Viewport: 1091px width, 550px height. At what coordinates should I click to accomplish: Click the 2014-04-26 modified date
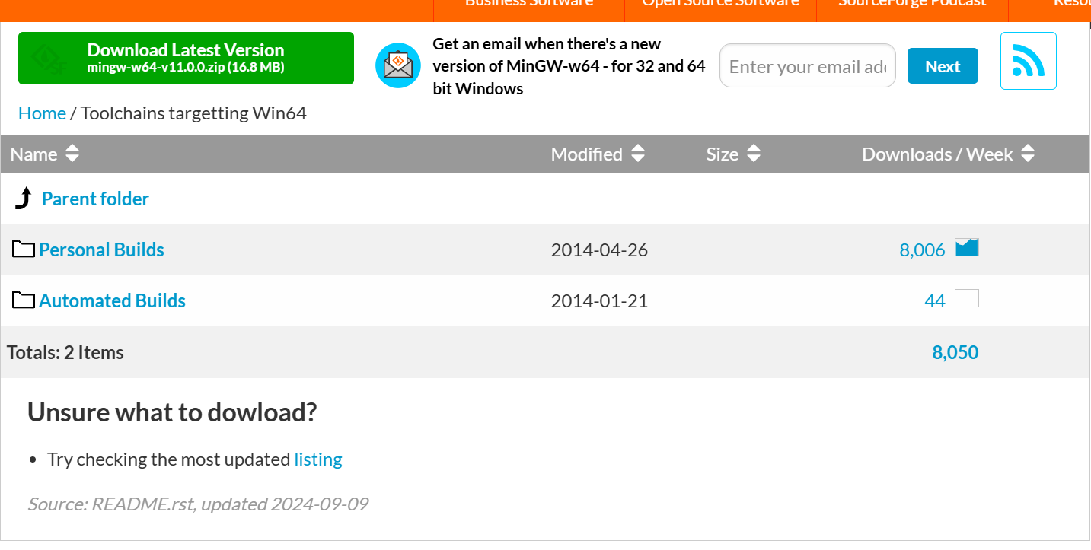pos(599,250)
